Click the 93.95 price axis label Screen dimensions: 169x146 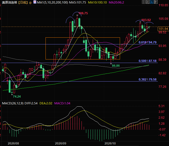tap(162, 46)
